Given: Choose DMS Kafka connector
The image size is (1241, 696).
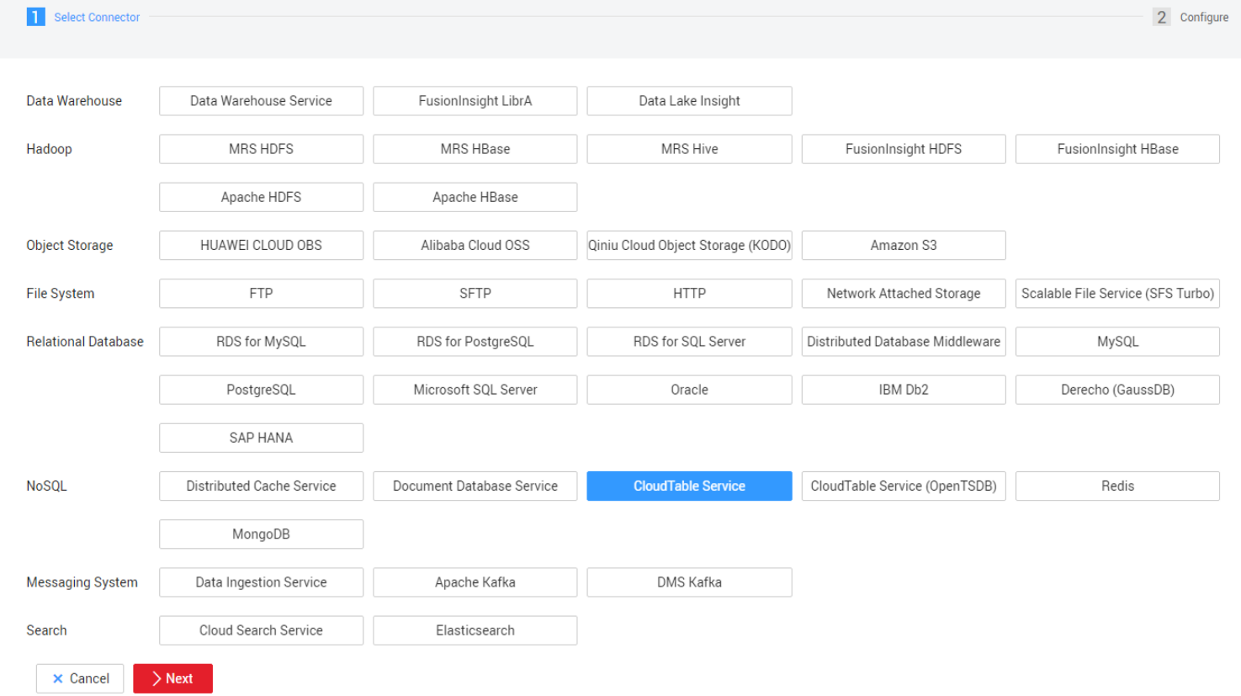Looking at the screenshot, I should pyautogui.click(x=689, y=582).
